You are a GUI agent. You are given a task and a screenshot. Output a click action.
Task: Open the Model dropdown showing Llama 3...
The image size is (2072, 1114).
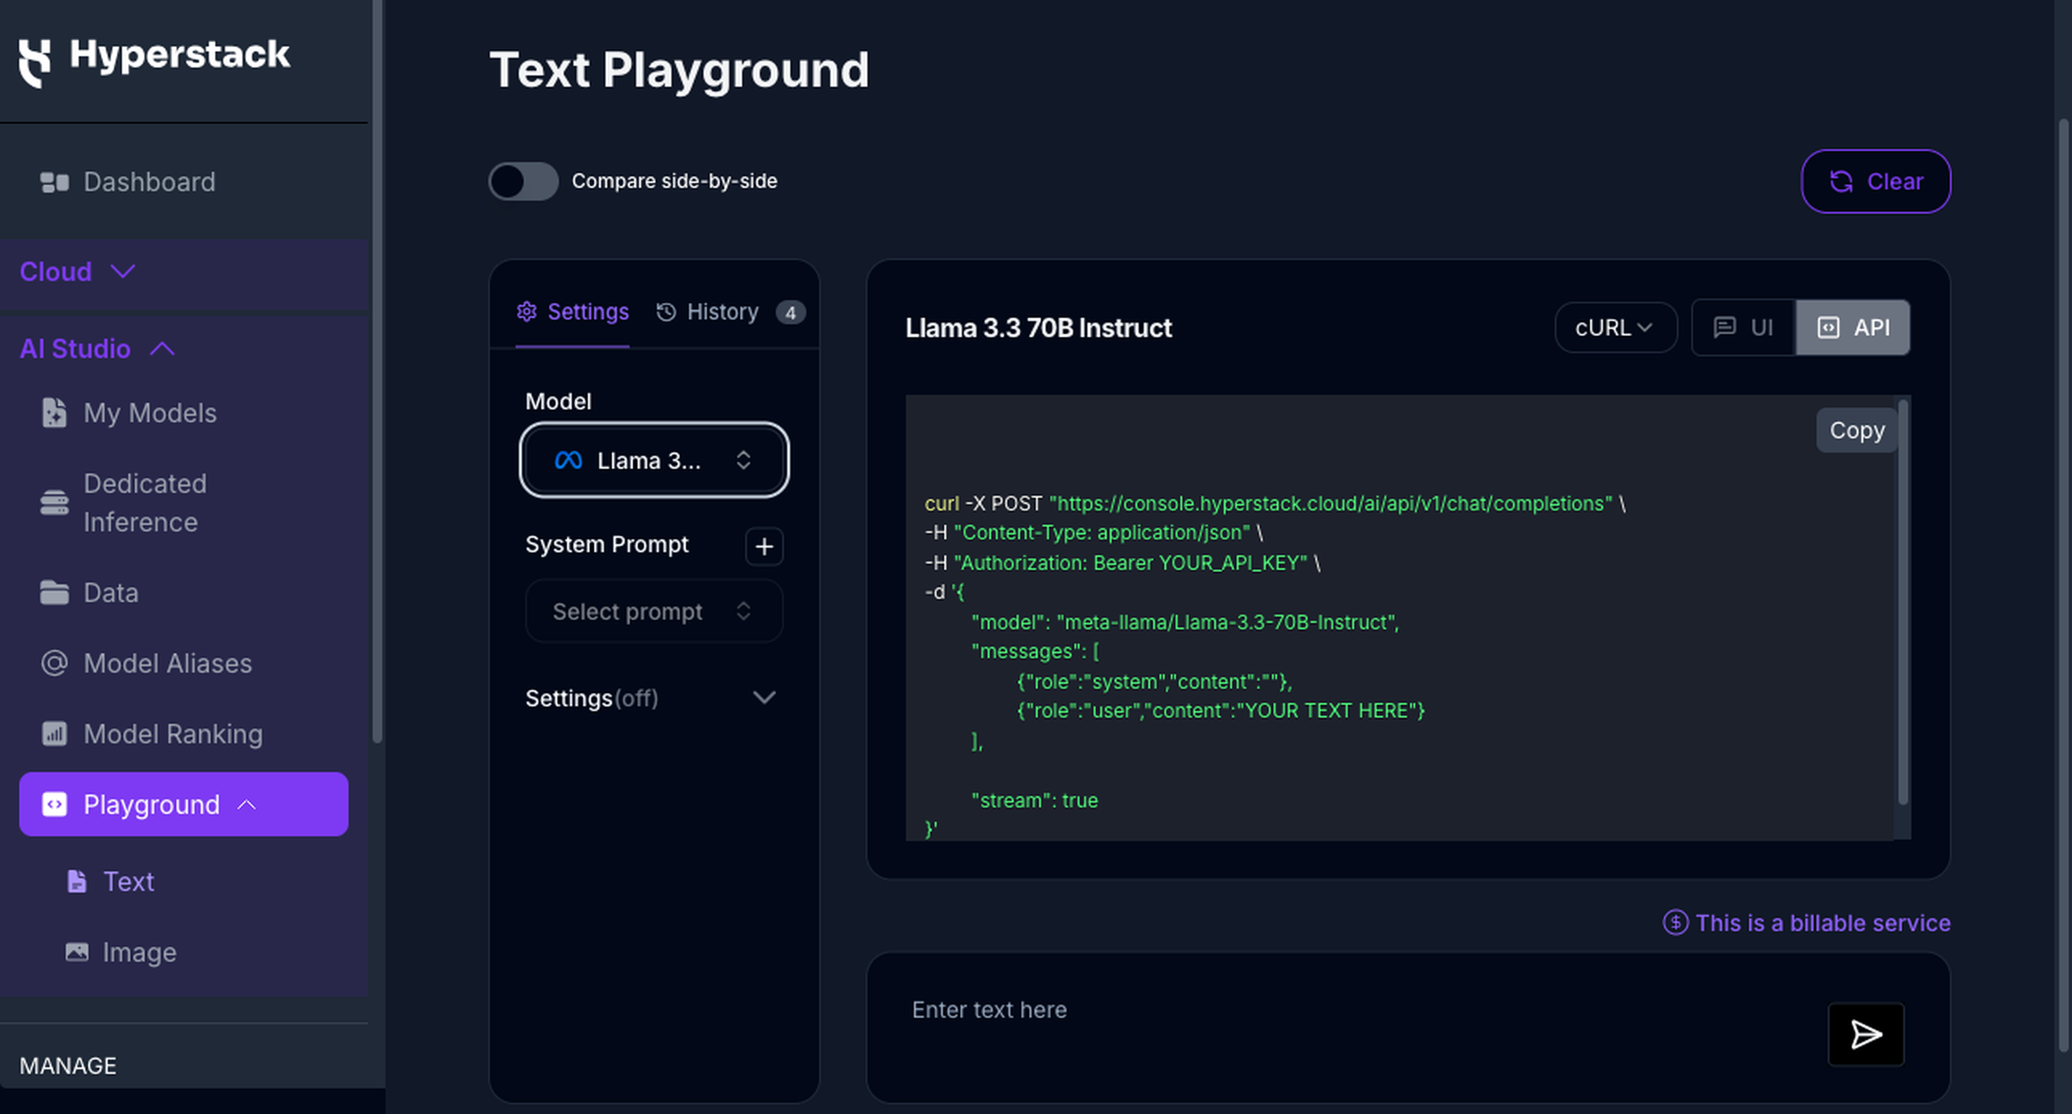[654, 460]
